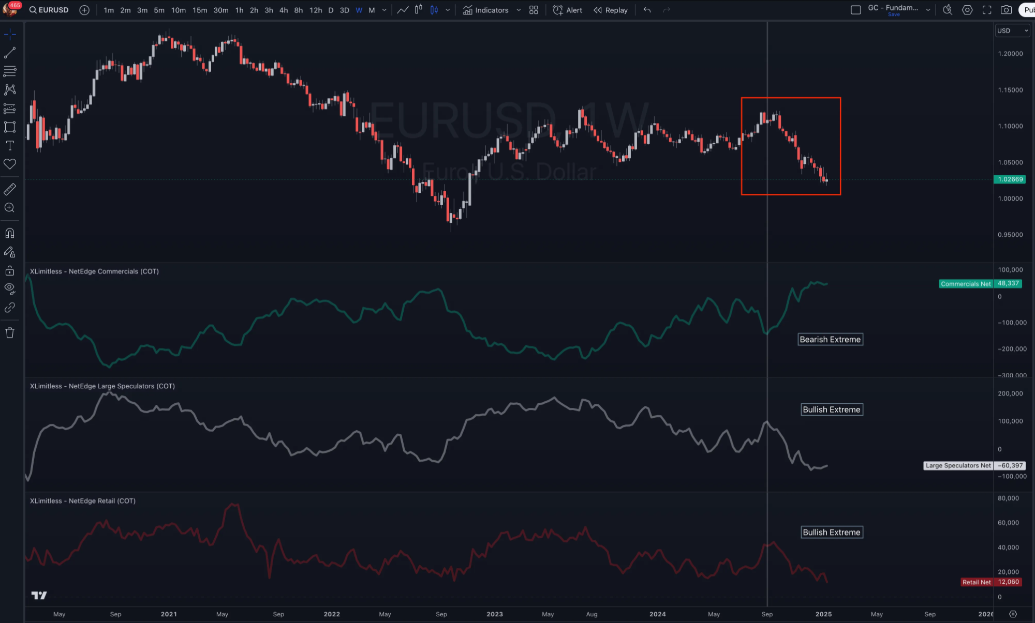Take a chart snapshot with camera icon

[1006, 10]
